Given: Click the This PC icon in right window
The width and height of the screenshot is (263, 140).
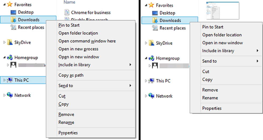Looking at the screenshot, I should pos(151,81).
